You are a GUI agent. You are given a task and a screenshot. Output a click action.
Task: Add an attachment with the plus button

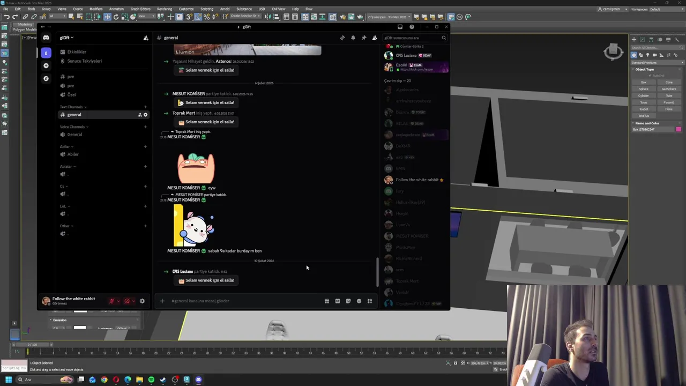click(x=162, y=301)
